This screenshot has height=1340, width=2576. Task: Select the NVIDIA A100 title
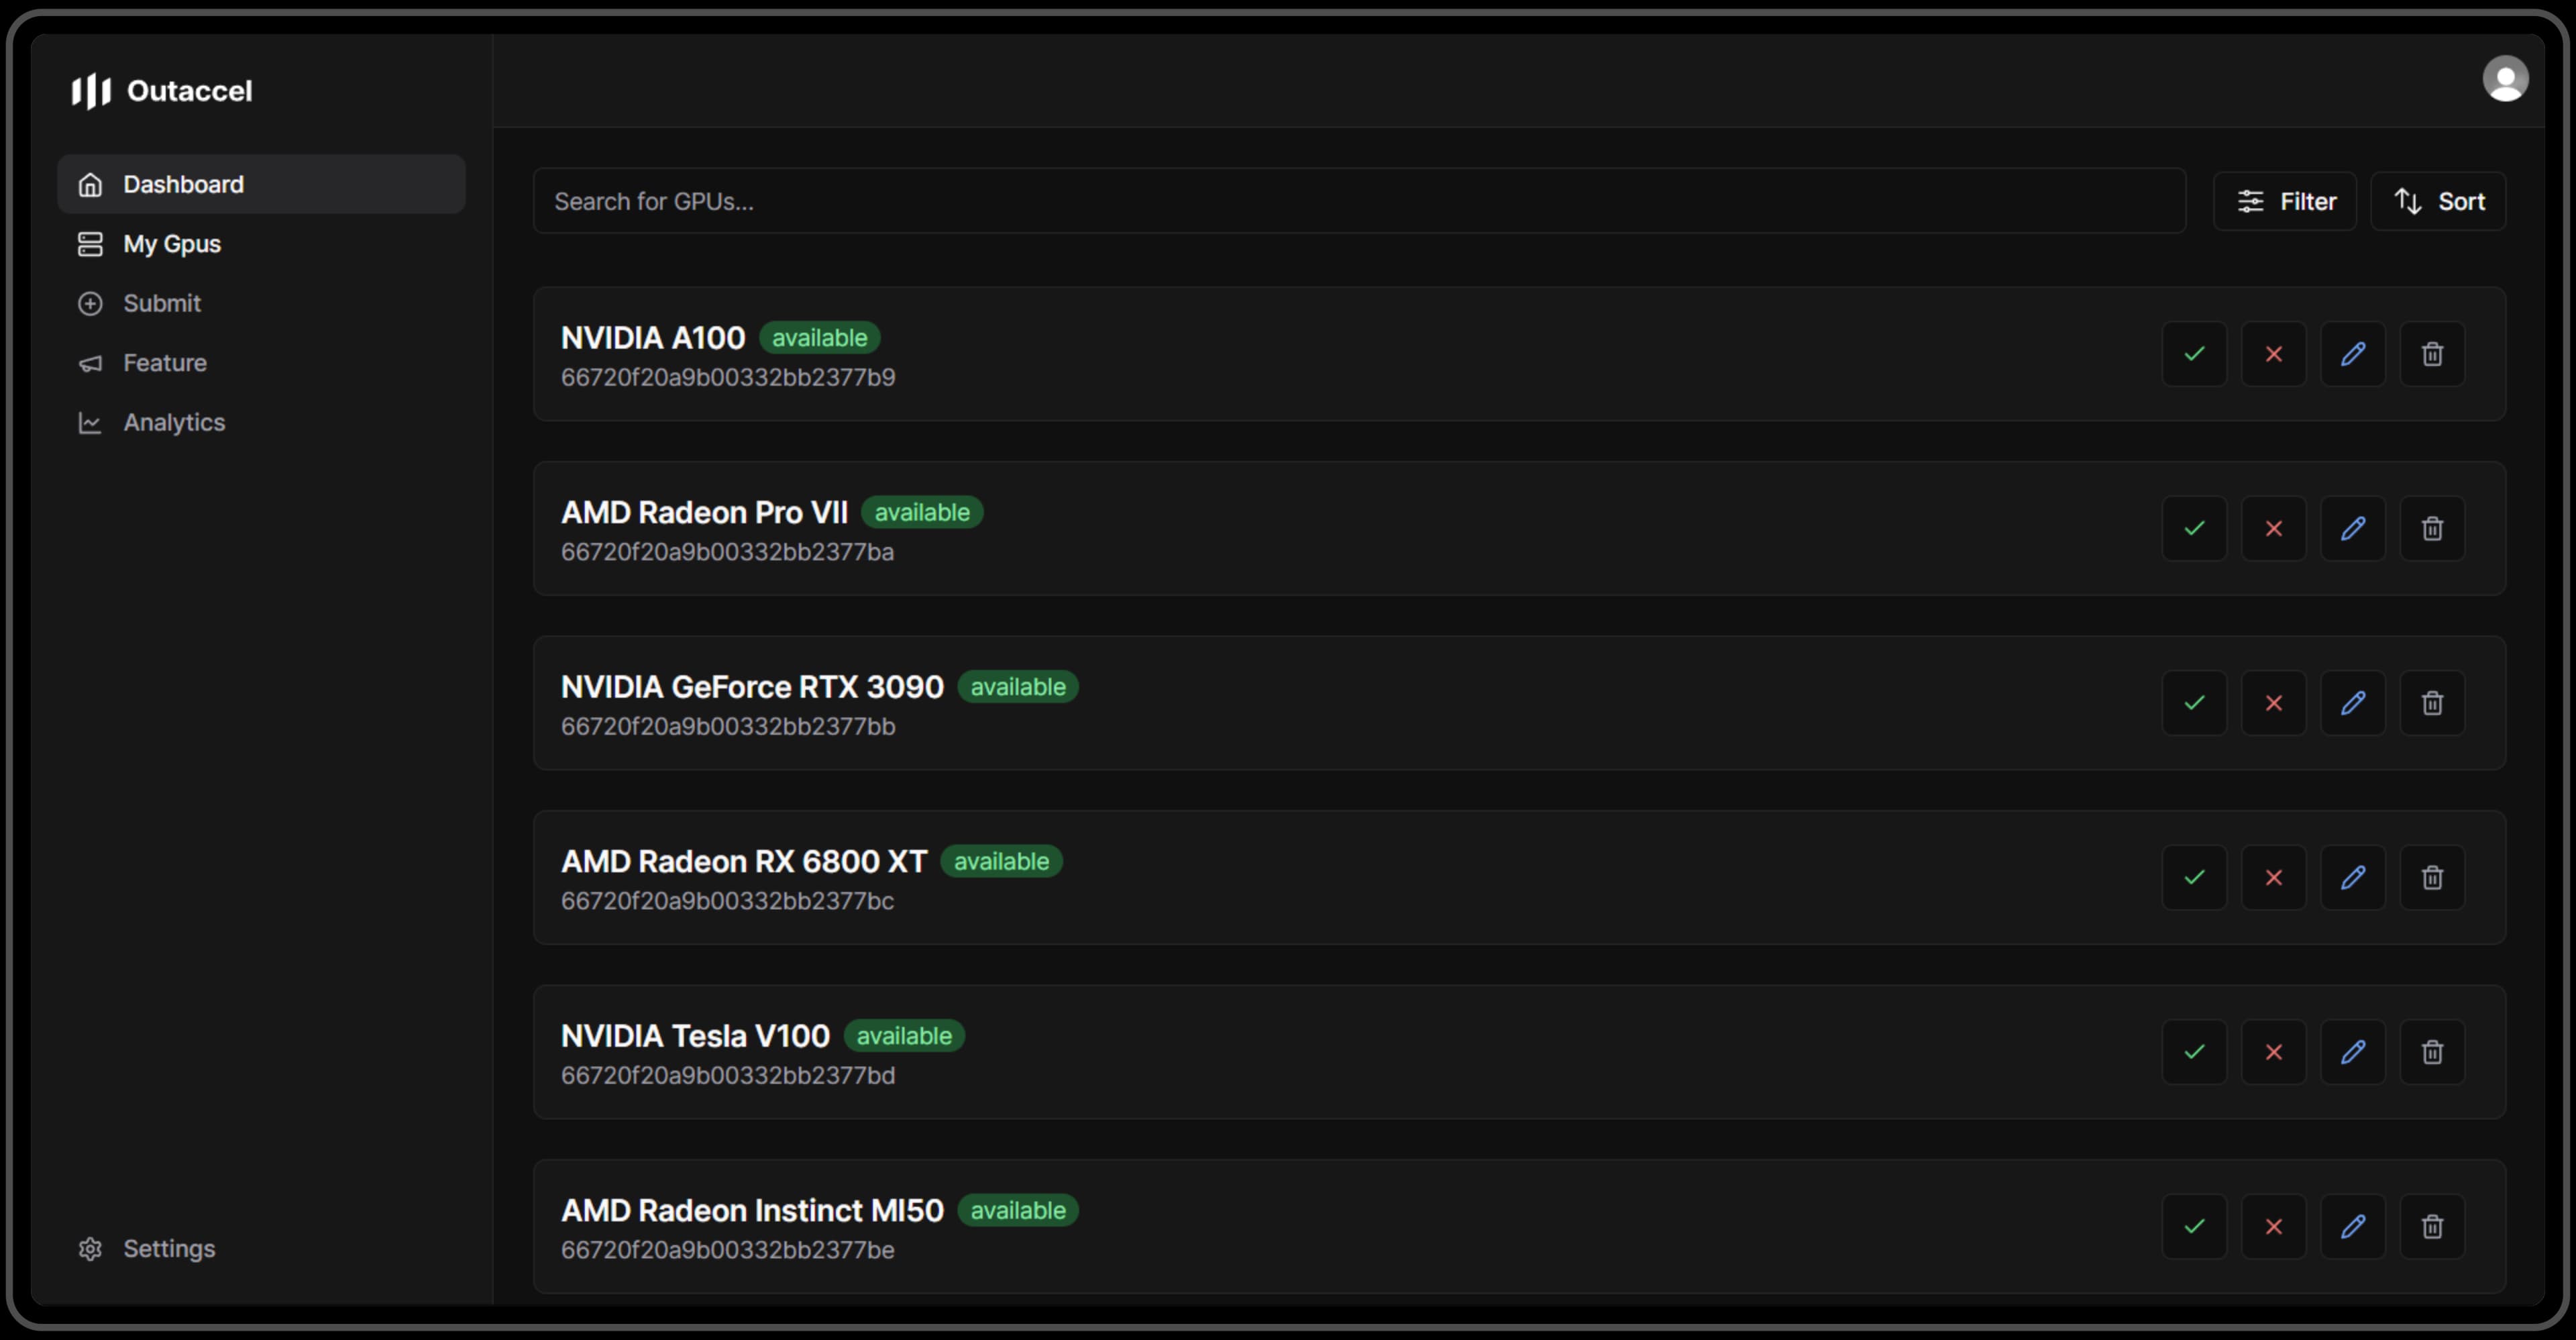click(x=653, y=338)
